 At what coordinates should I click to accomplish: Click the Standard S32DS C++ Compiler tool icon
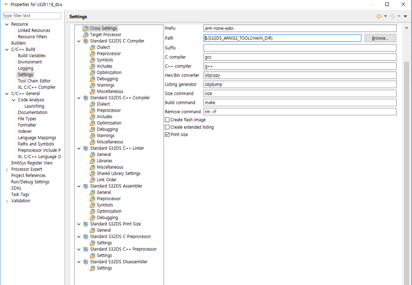coord(86,98)
